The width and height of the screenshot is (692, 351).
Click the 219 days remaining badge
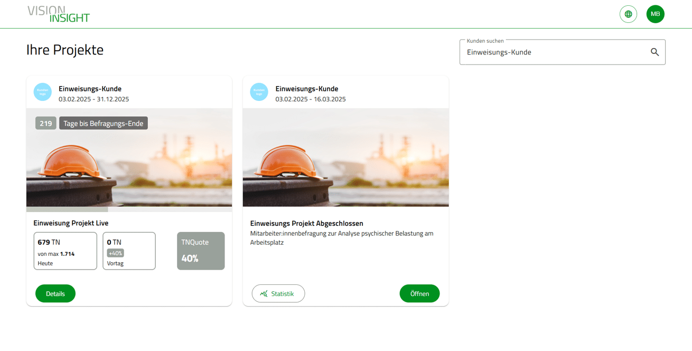46,123
